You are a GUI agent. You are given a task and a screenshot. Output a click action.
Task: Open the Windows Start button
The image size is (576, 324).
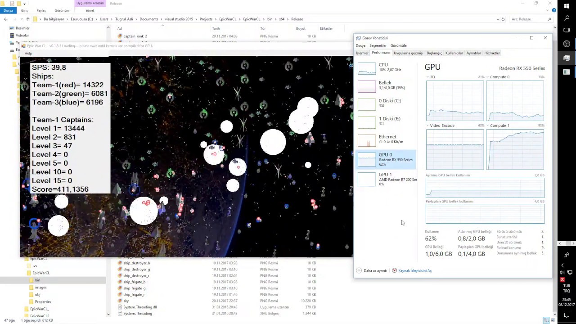(x=567, y=6)
